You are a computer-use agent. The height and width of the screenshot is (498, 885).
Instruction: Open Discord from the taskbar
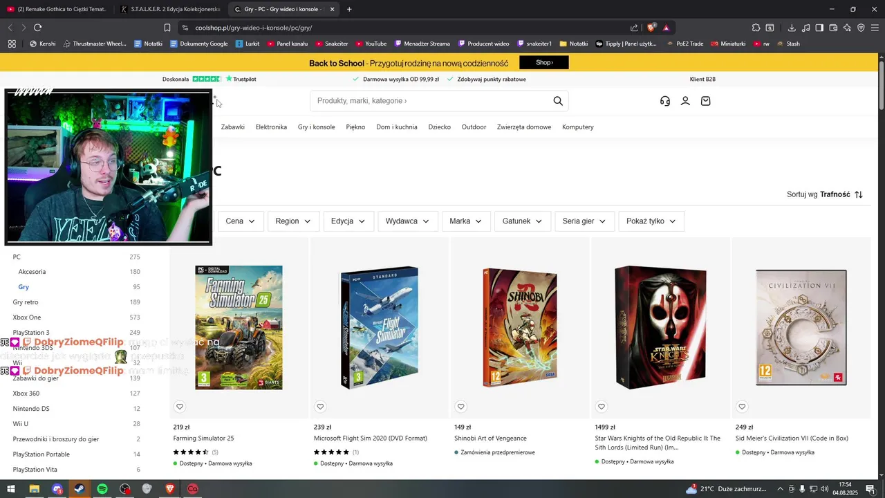click(x=57, y=489)
